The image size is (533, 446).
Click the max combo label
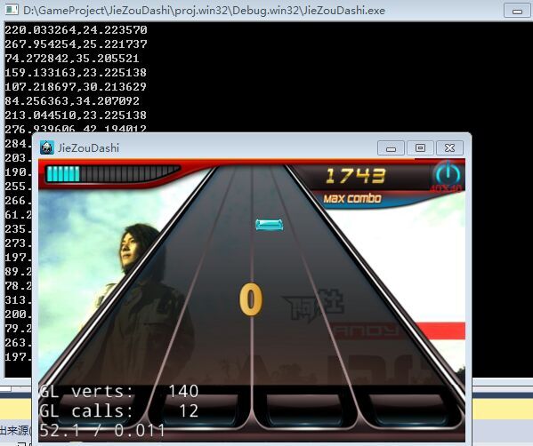point(352,198)
